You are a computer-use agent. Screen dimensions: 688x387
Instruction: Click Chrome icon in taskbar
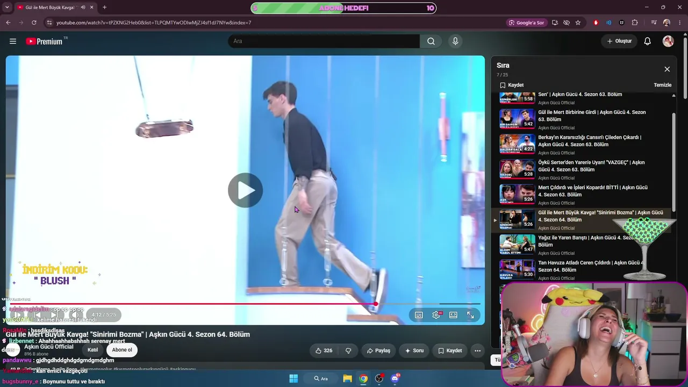click(x=364, y=378)
